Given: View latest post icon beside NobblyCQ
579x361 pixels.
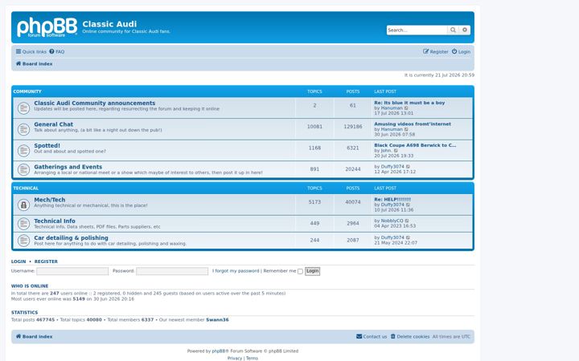Looking at the screenshot, I should 407,221.
